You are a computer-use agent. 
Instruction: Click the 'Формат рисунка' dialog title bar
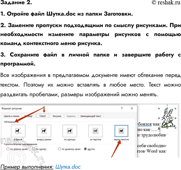[55, 108]
